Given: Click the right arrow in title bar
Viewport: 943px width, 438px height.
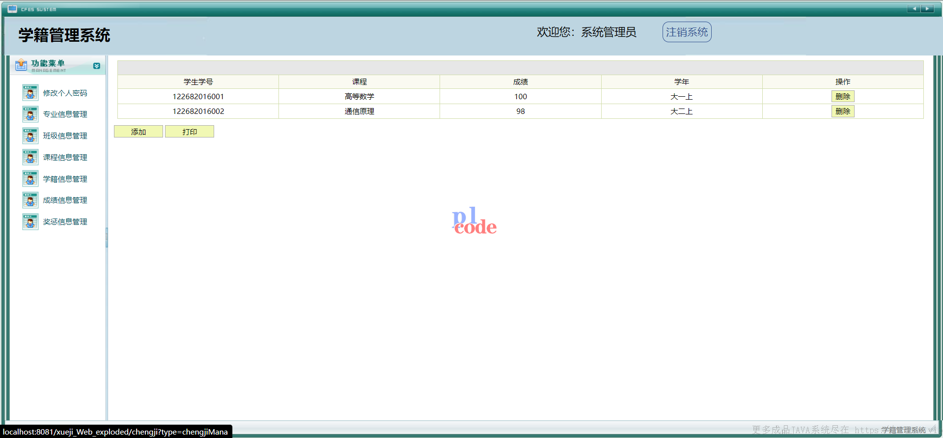Looking at the screenshot, I should click(927, 8).
